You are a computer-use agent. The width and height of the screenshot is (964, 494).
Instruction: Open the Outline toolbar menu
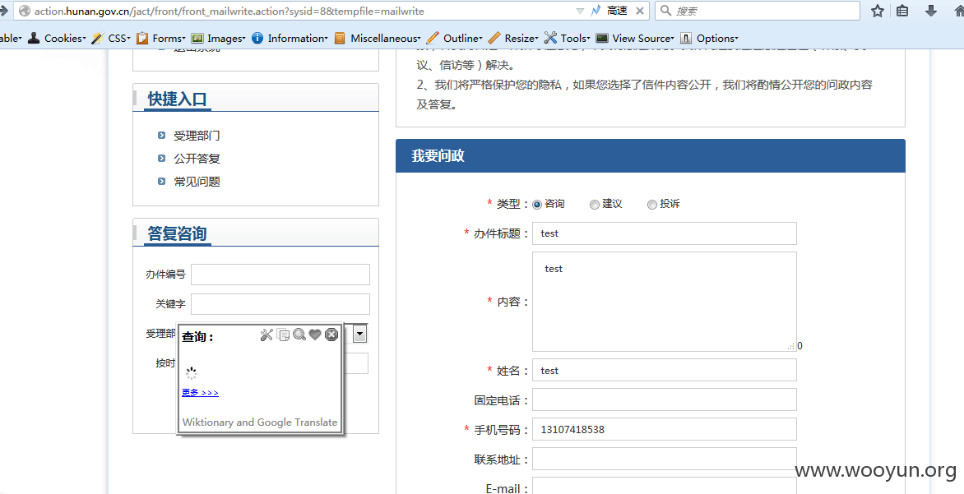click(455, 38)
